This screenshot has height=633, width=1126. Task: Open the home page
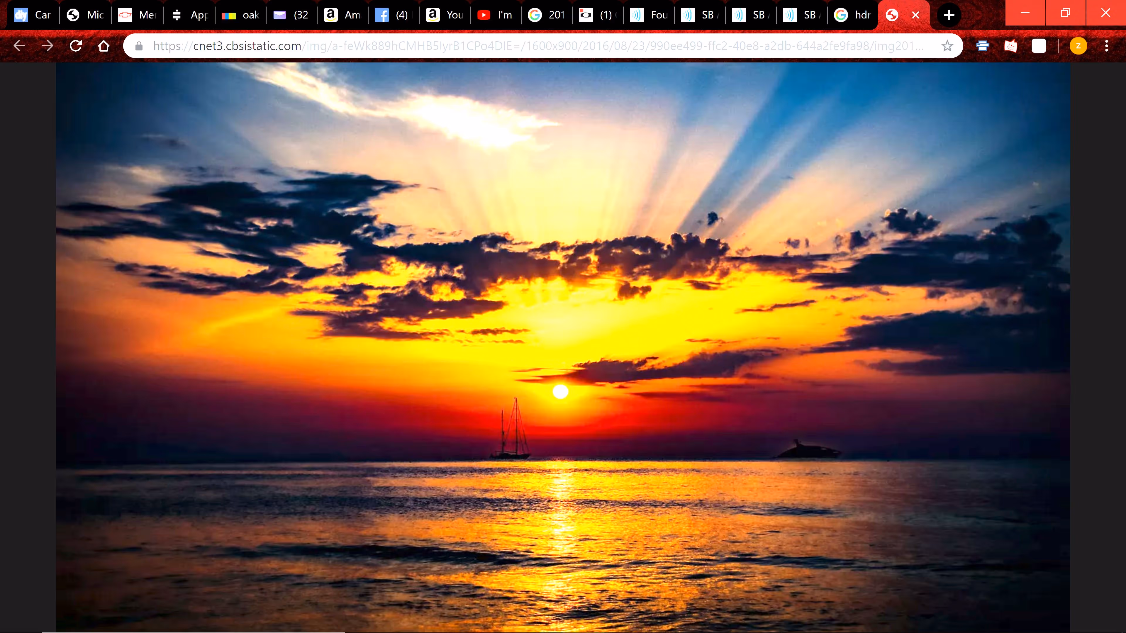(104, 46)
